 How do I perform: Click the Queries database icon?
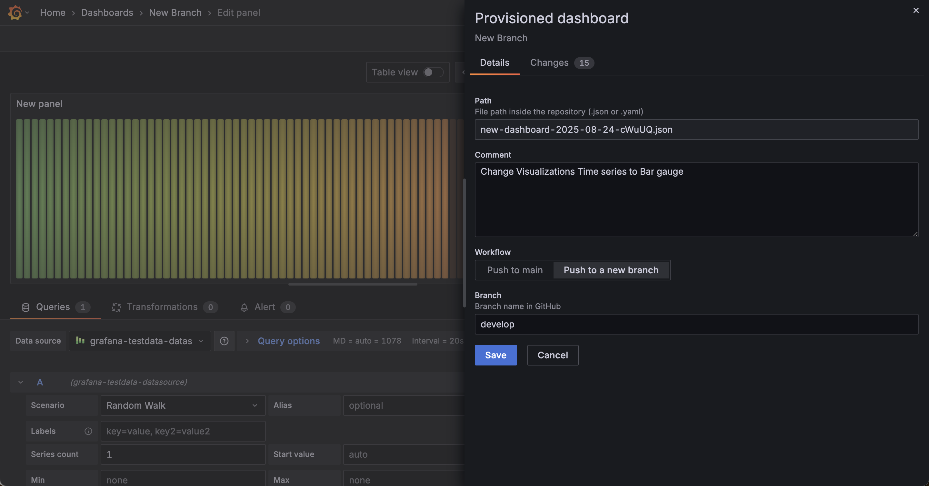26,308
